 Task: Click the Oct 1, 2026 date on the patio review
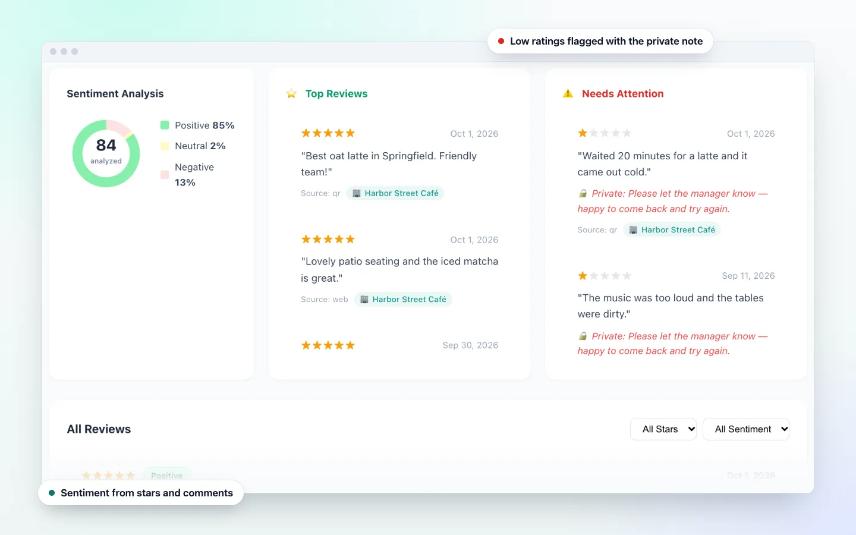pyautogui.click(x=474, y=240)
